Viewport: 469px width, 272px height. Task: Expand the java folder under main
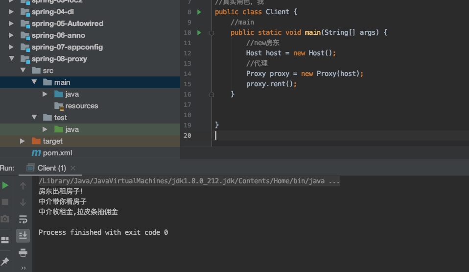[45, 94]
